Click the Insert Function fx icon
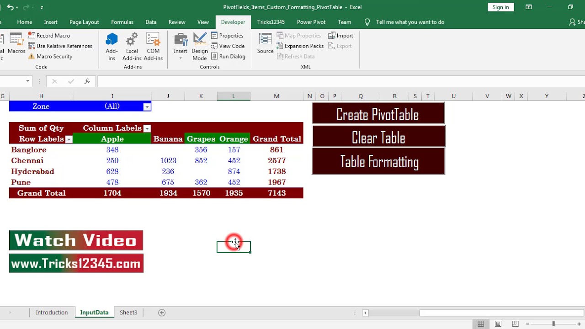Image resolution: width=585 pixels, height=329 pixels. [87, 81]
